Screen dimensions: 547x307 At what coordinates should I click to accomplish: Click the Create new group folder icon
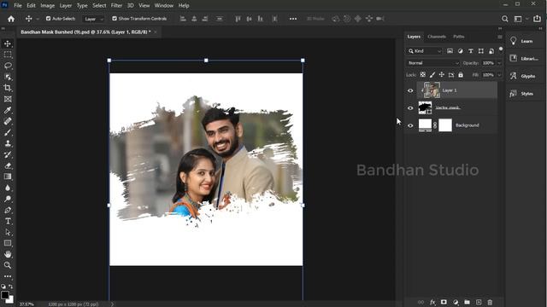click(x=467, y=302)
